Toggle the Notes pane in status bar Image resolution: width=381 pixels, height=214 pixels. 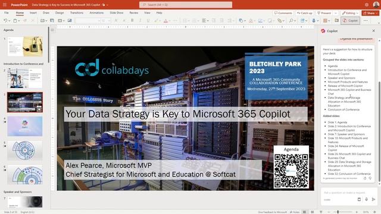[295, 212]
